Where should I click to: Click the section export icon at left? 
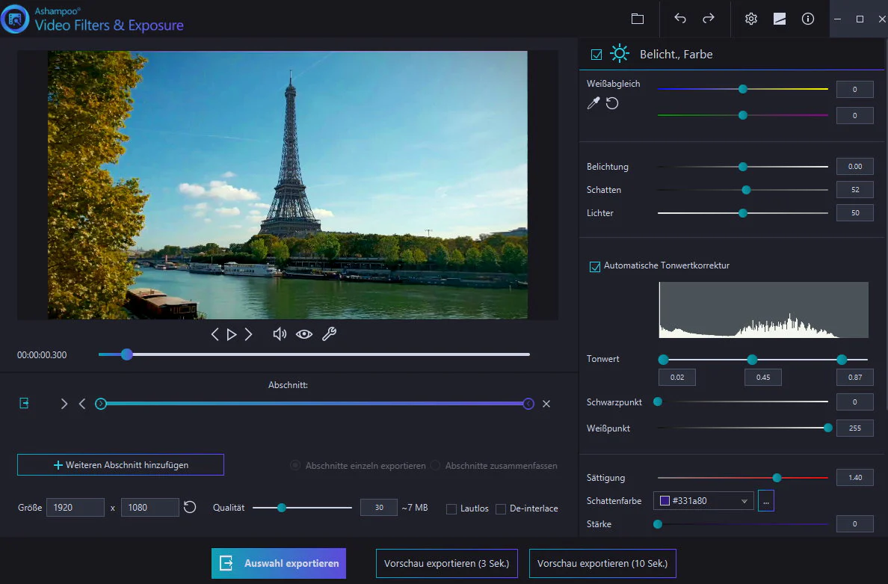tap(25, 403)
